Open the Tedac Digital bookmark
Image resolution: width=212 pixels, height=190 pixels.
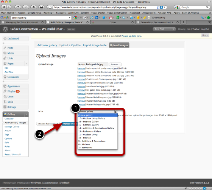click(x=98, y=13)
